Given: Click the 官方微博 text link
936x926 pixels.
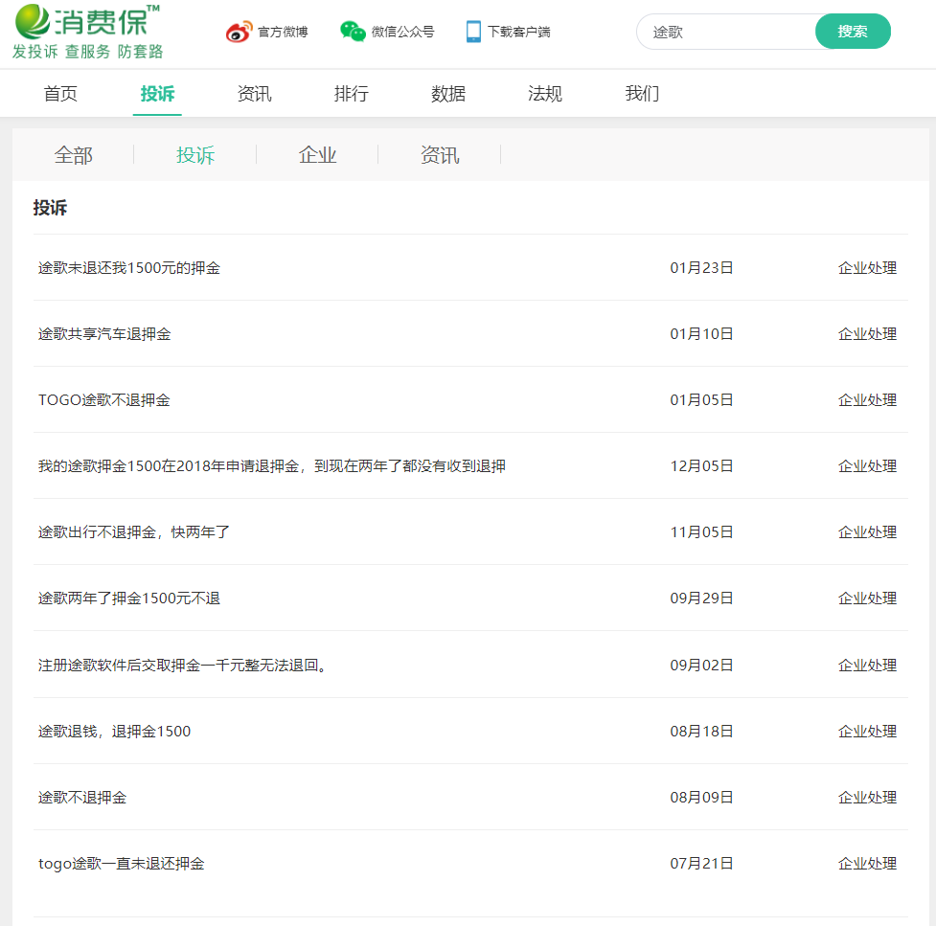Looking at the screenshot, I should click(x=283, y=32).
